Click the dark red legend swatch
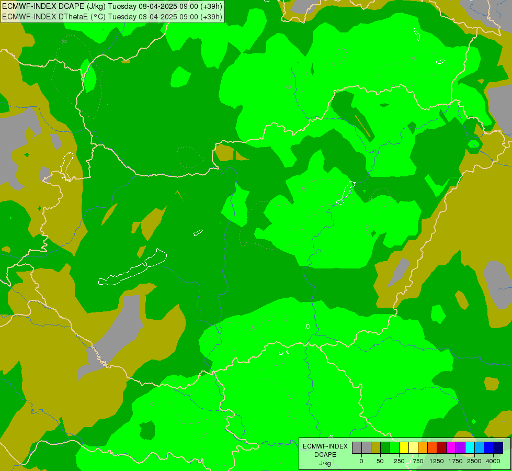This screenshot has width=512, height=471. click(441, 447)
